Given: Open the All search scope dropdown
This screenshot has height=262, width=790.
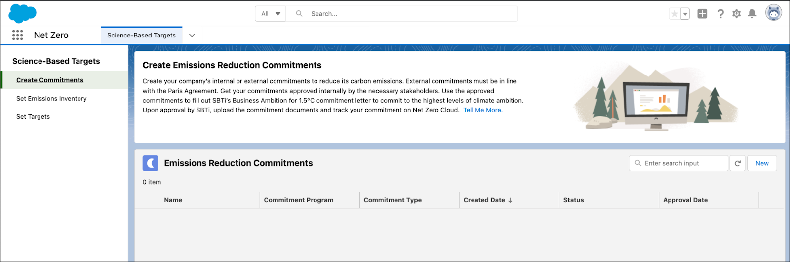Looking at the screenshot, I should (x=271, y=14).
